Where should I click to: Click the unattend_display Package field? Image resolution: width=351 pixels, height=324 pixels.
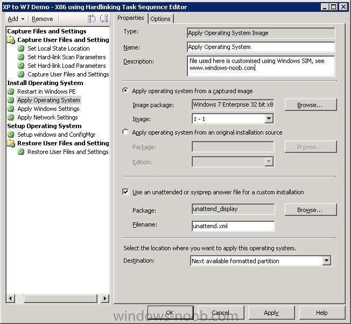(x=233, y=209)
